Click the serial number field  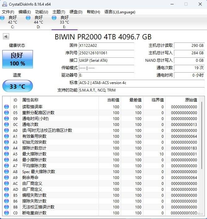(106, 53)
